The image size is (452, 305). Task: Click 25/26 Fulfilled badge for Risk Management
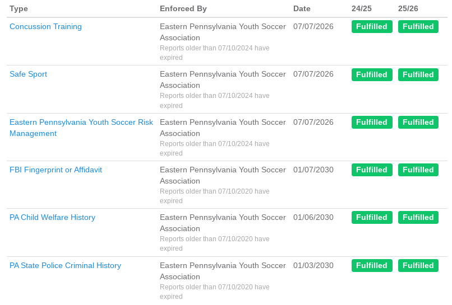418,123
